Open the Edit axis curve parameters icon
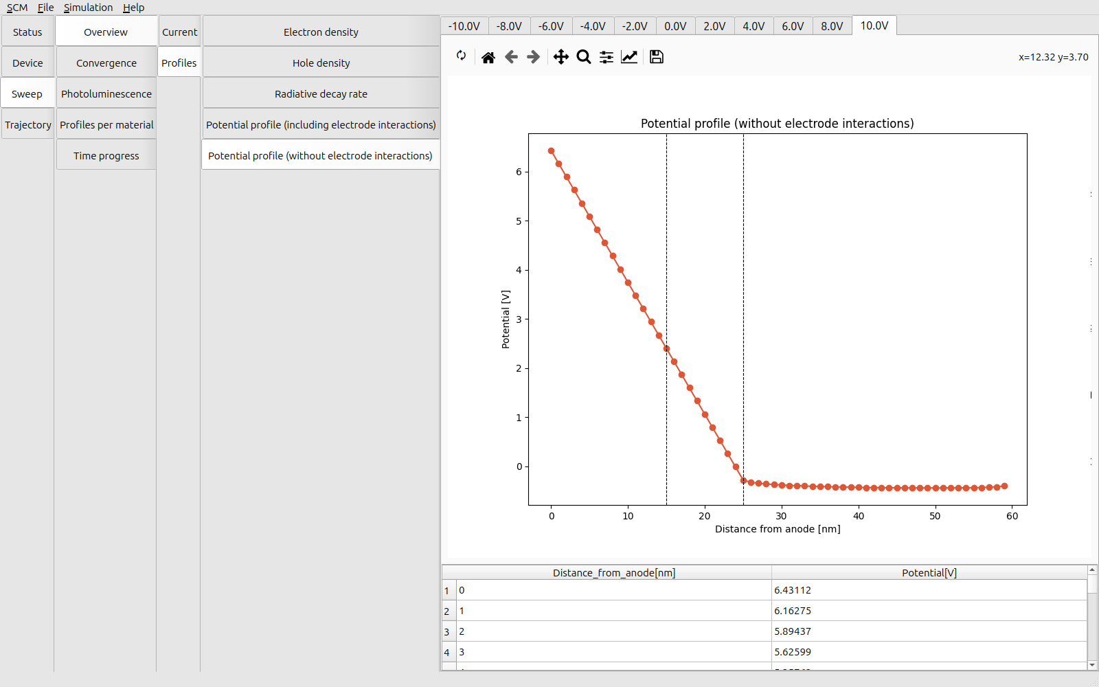The width and height of the screenshot is (1099, 687). pos(629,57)
